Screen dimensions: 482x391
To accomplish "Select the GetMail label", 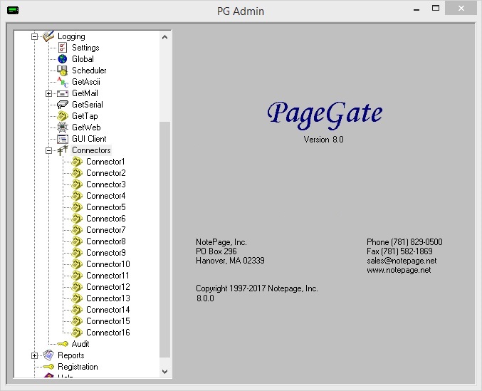I will [x=85, y=93].
